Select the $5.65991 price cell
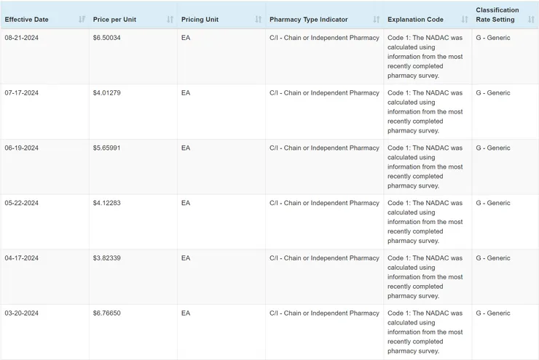This screenshot has width=539, height=360. click(107, 148)
